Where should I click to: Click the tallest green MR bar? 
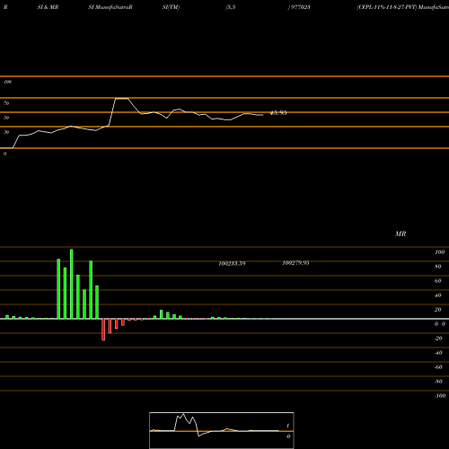coord(72,284)
